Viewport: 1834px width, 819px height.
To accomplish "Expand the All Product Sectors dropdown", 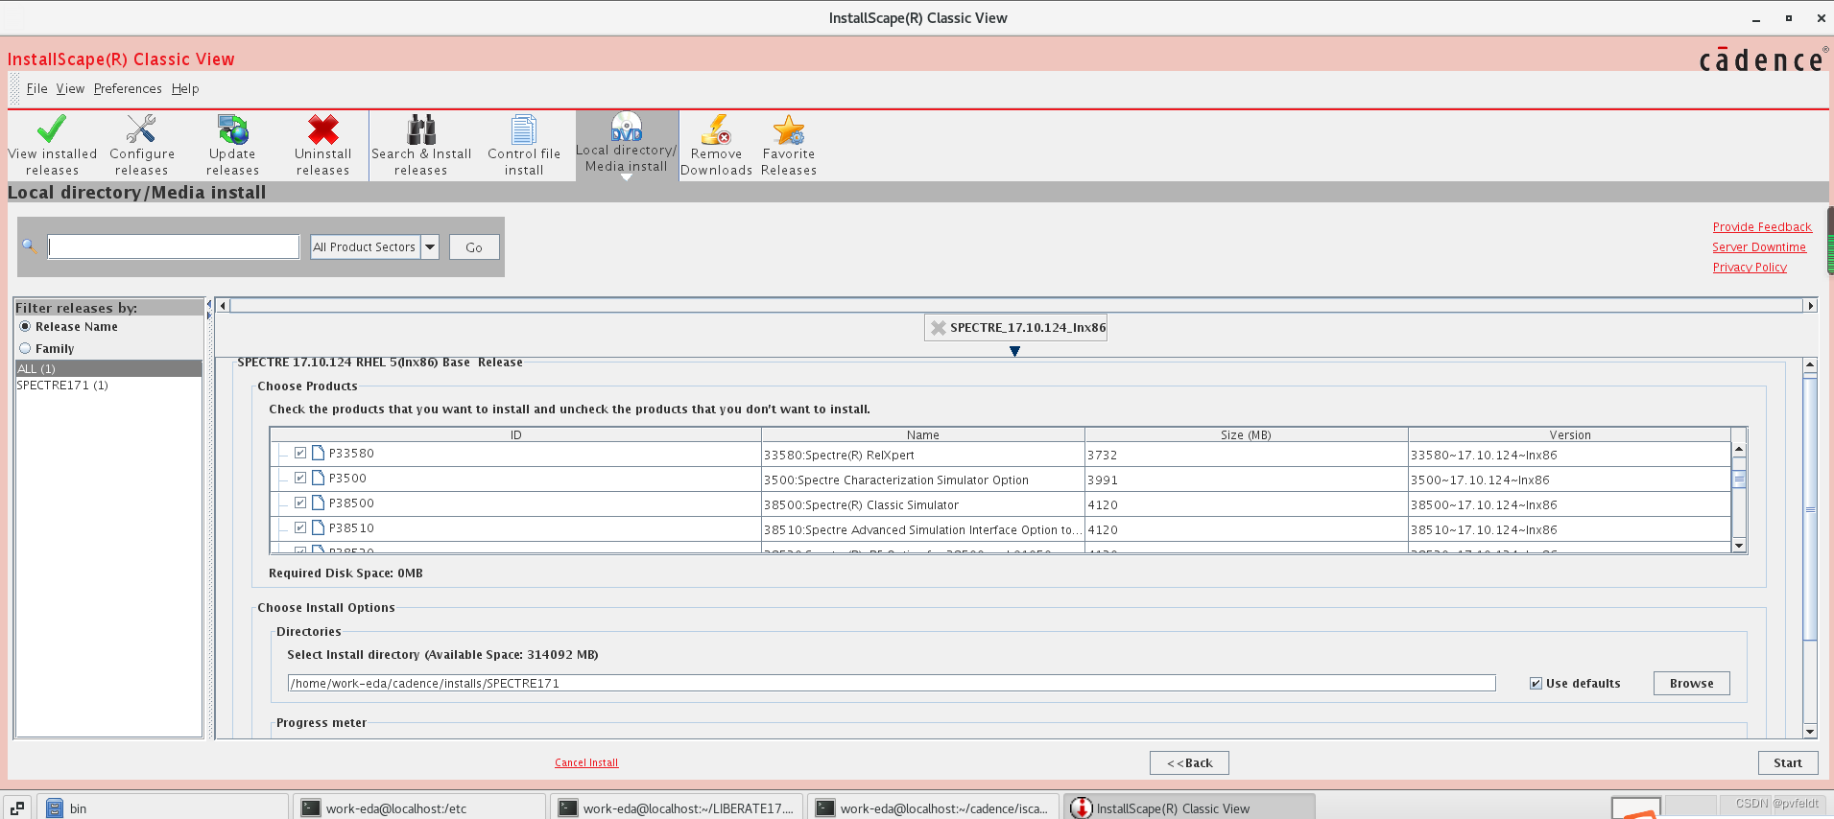I will tap(430, 247).
